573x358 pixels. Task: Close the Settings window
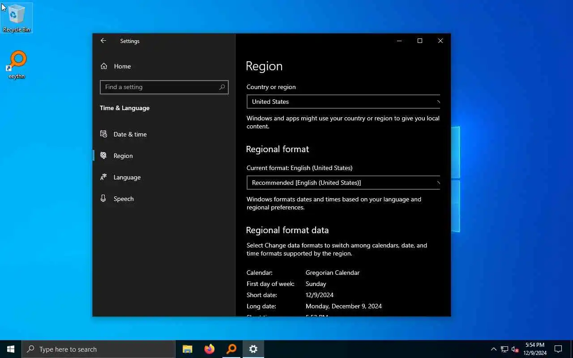pyautogui.click(x=440, y=41)
